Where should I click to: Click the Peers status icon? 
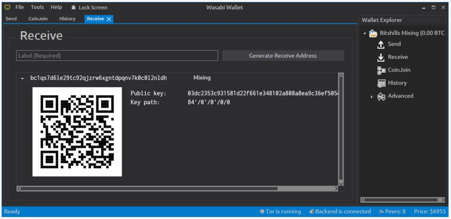tap(381, 212)
